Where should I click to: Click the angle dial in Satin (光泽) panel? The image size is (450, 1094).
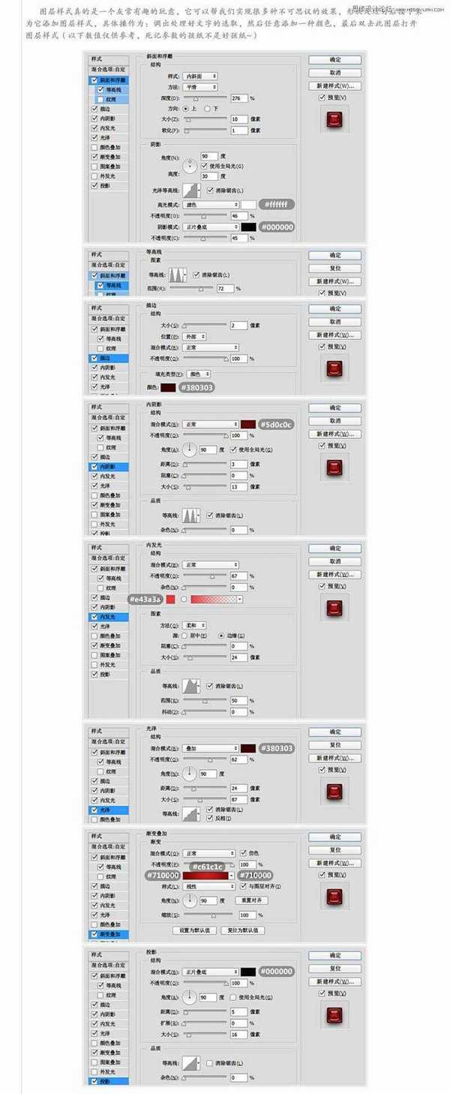(x=189, y=774)
